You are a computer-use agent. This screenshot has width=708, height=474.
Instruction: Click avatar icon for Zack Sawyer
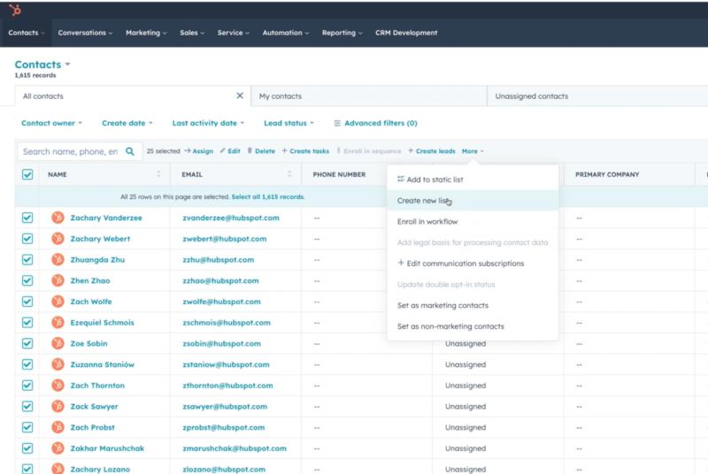[x=58, y=407]
